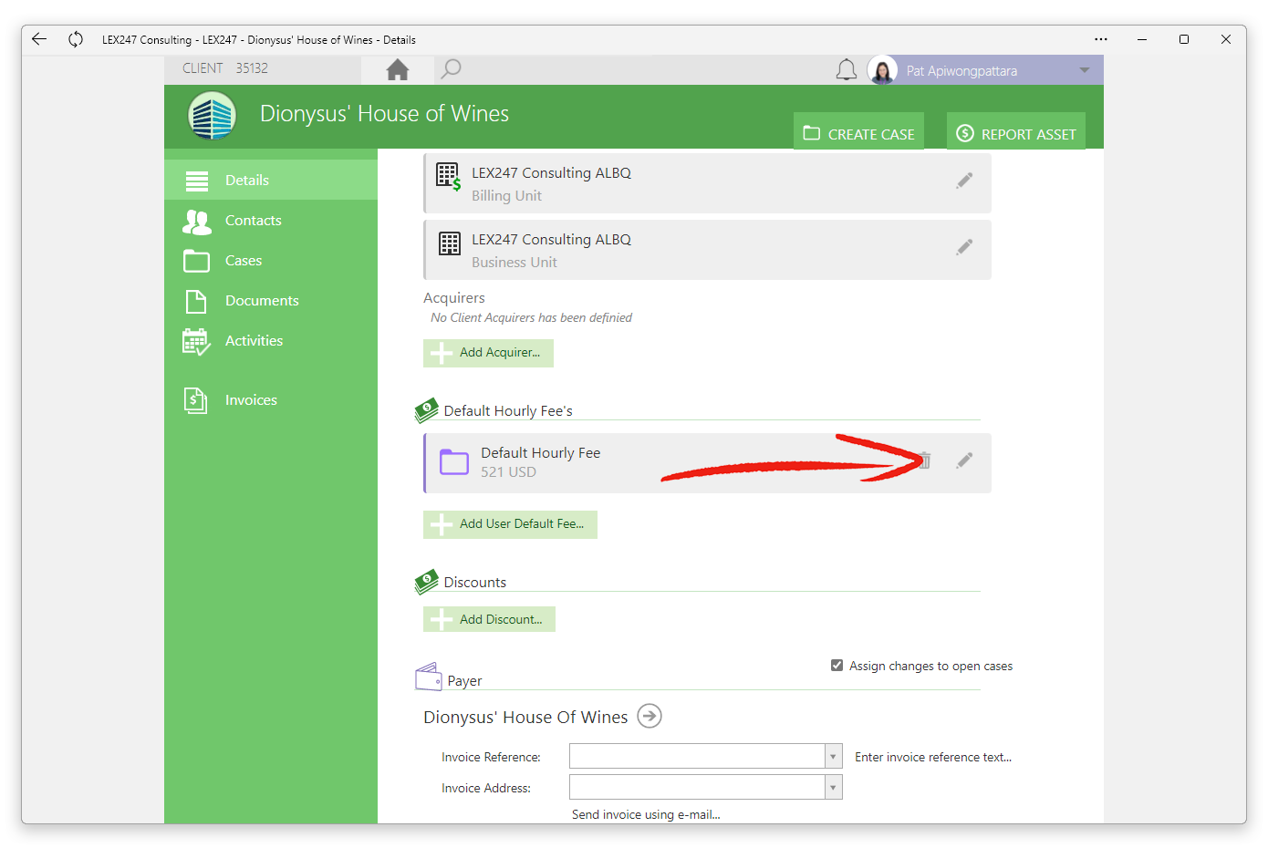Click CREATE CASE button
The image size is (1268, 848).
point(858,133)
